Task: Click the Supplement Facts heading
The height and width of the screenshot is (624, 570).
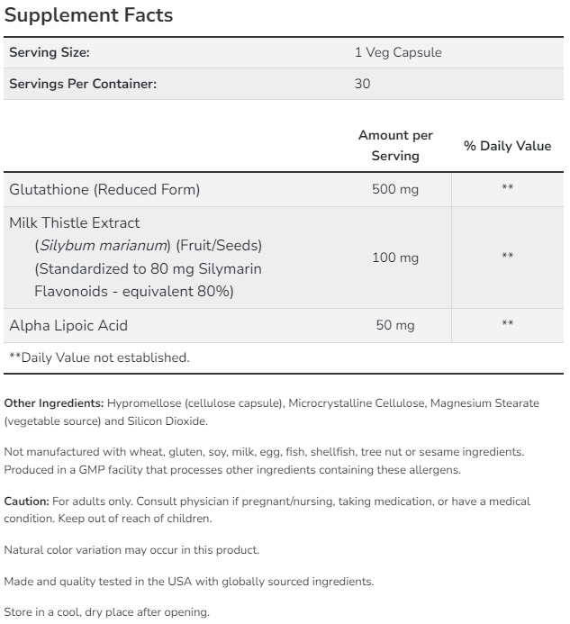Action: (89, 16)
